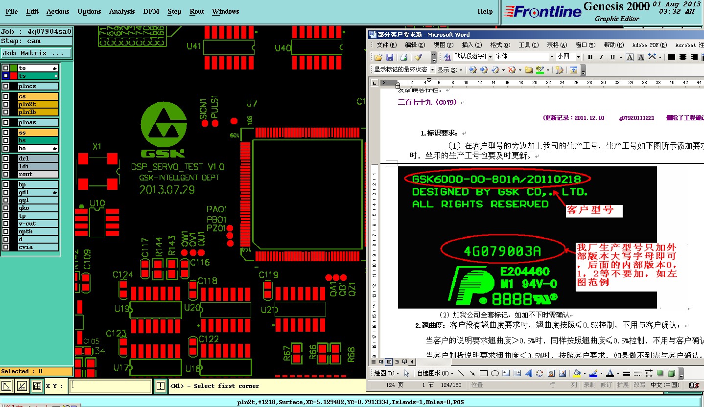Toggle Underline formatting in Word
Viewport: 704px width, 407px height.
[612, 57]
